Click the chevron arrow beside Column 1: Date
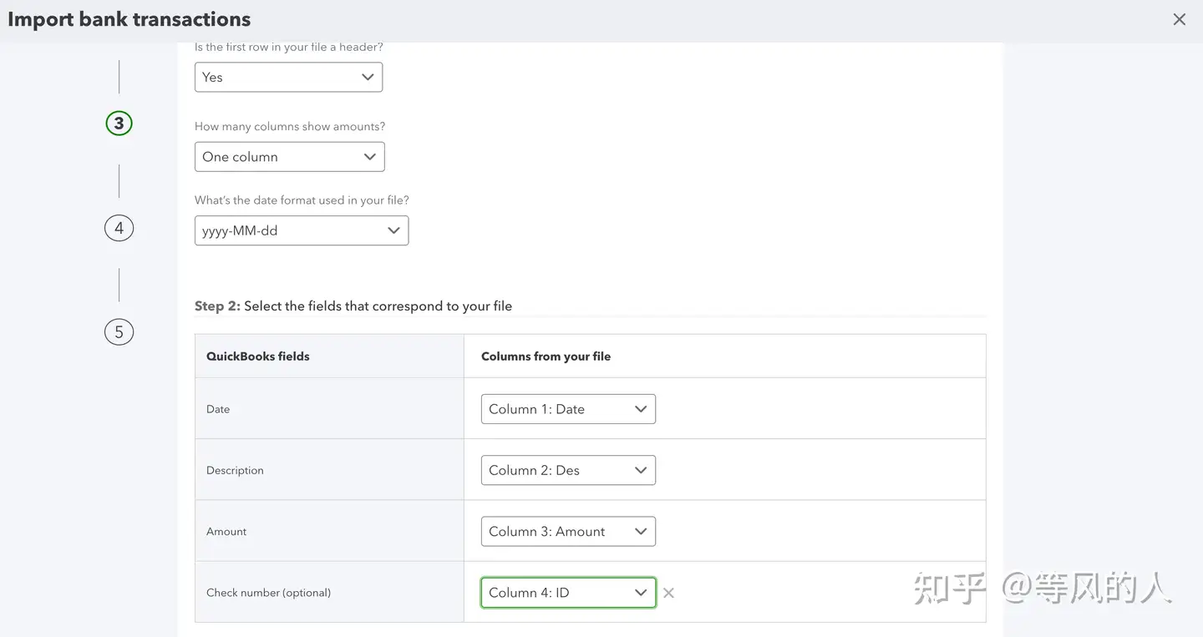This screenshot has width=1203, height=637. coord(641,409)
